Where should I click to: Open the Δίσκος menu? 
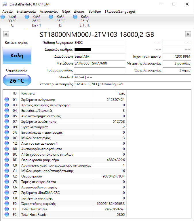[79, 12]
